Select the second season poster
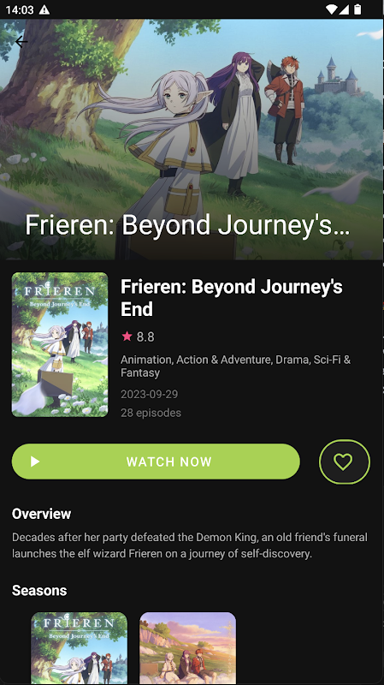This screenshot has height=685, width=384. [x=187, y=648]
